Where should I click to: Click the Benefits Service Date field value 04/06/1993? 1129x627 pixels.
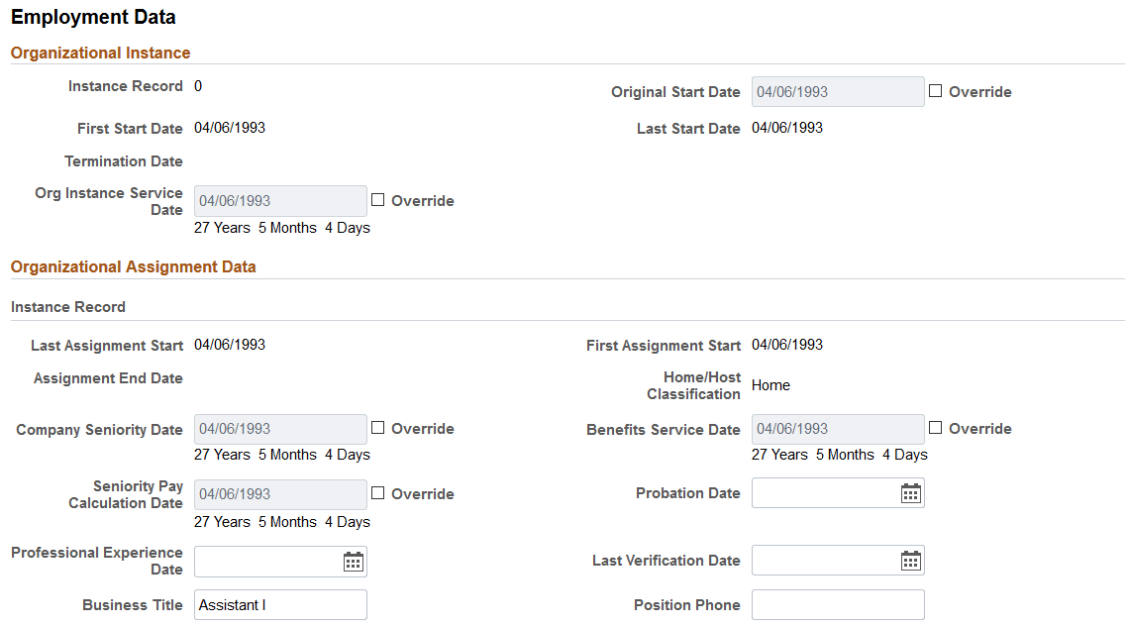837,428
